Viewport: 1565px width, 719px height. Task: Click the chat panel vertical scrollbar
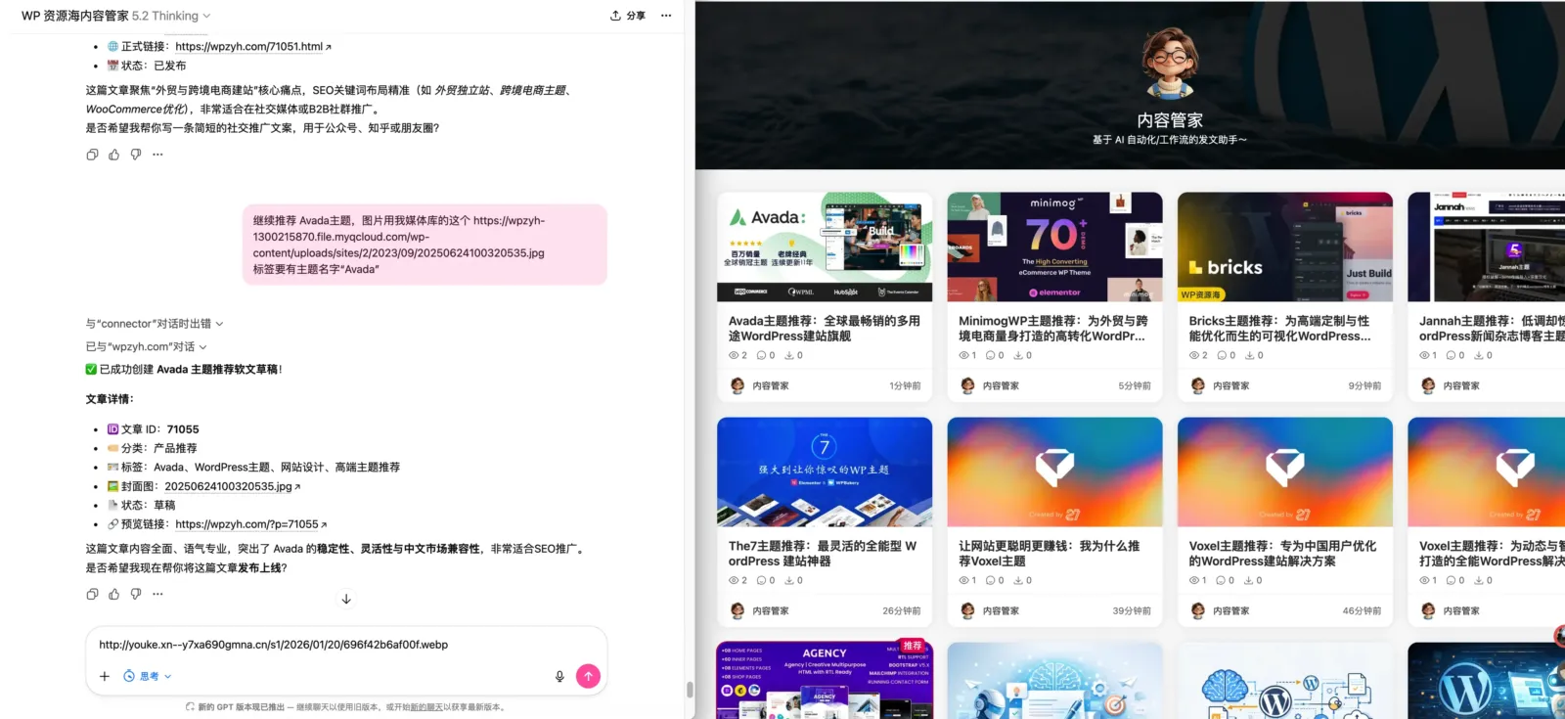click(690, 689)
